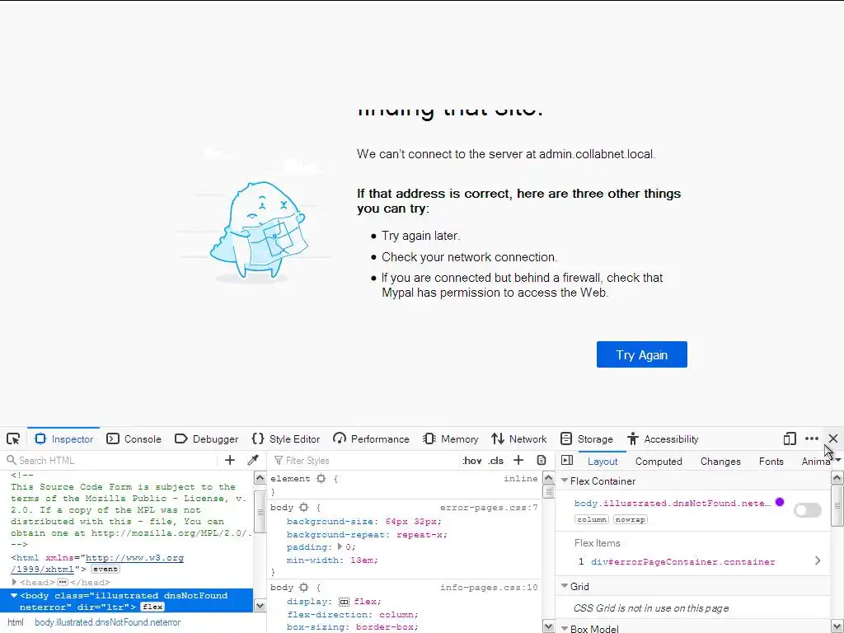This screenshot has height=633, width=844.
Task: Select body.illustrated breadcrumb item
Action: 108,622
